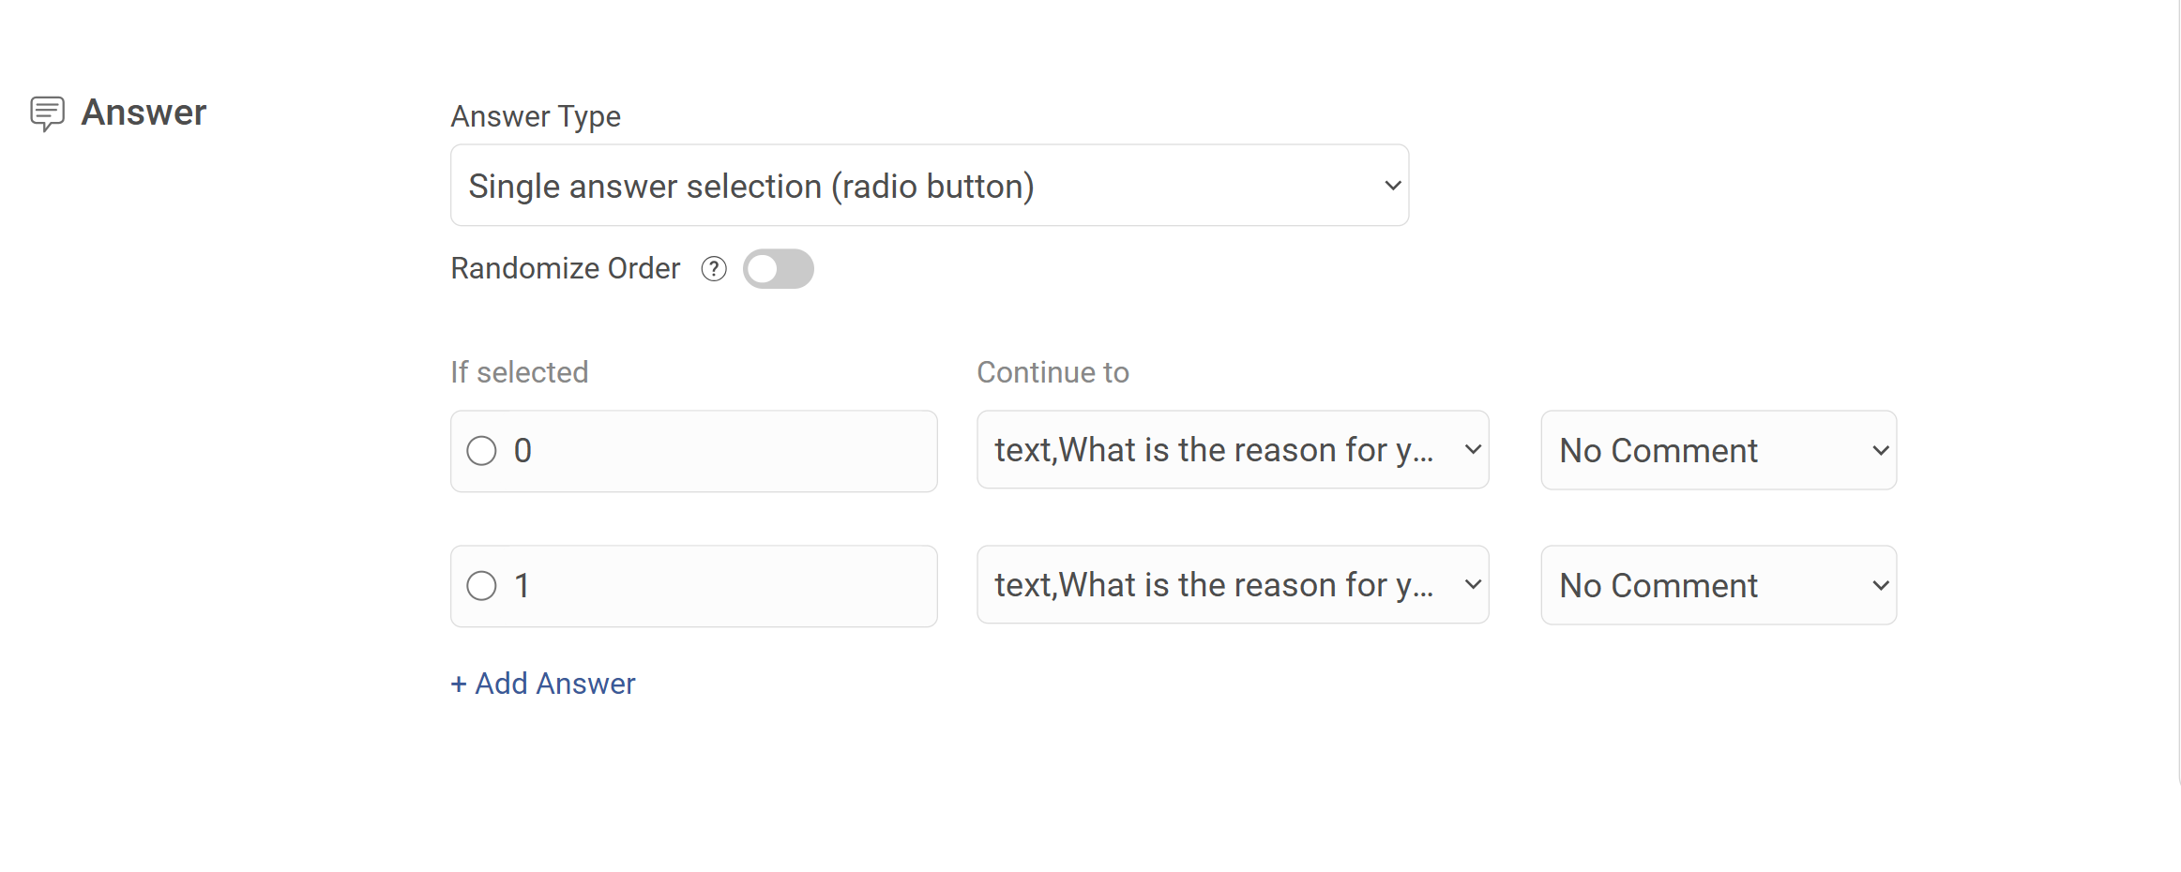Click the chevron on second No Comment select

click(1880, 586)
